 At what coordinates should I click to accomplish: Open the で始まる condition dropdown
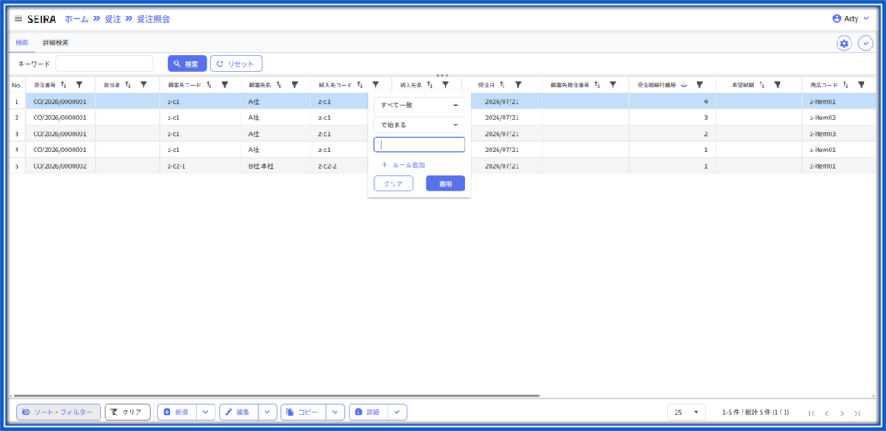[x=420, y=125]
